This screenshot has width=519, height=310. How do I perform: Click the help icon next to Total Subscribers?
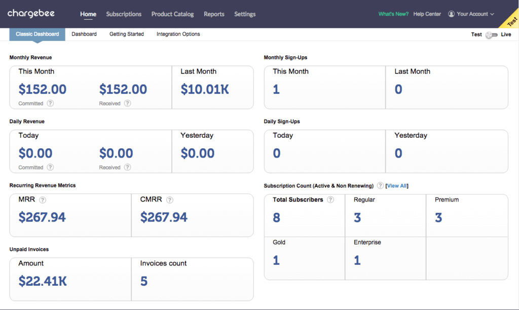point(330,200)
